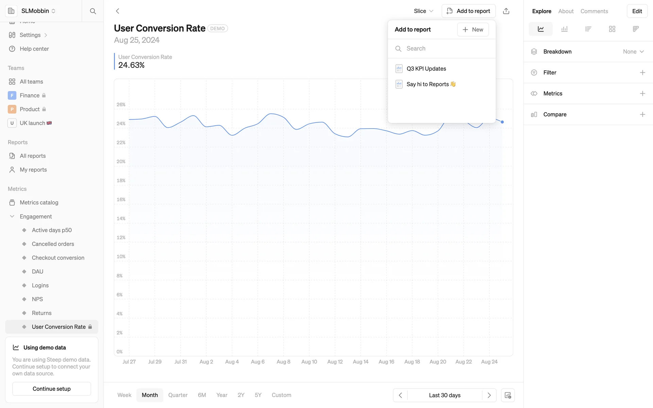653x408 pixels.
Task: Open the Slice dropdown
Action: [x=423, y=11]
